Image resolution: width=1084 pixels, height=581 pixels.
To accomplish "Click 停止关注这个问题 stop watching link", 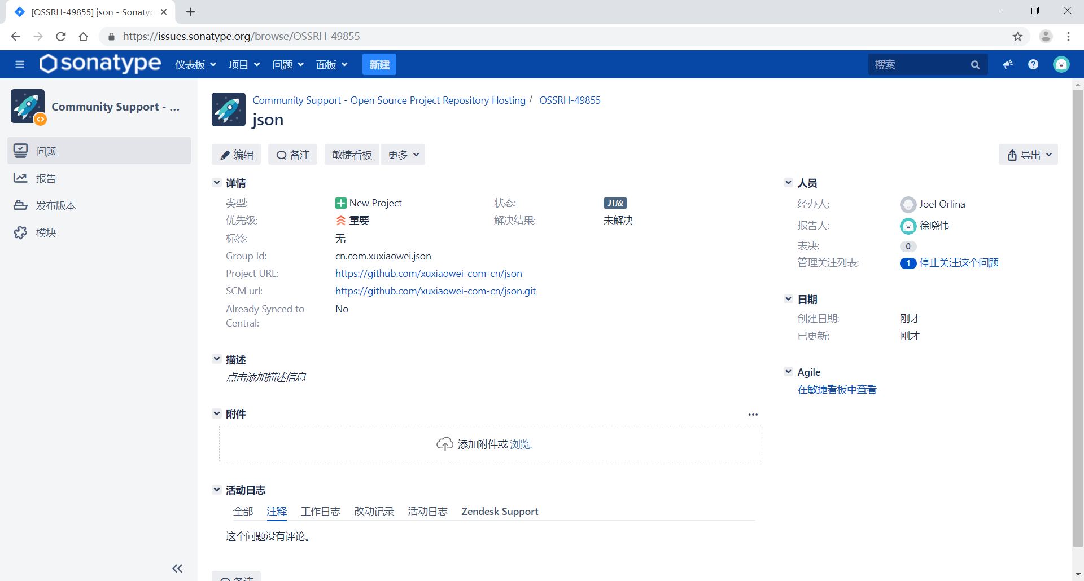I will [x=959, y=263].
